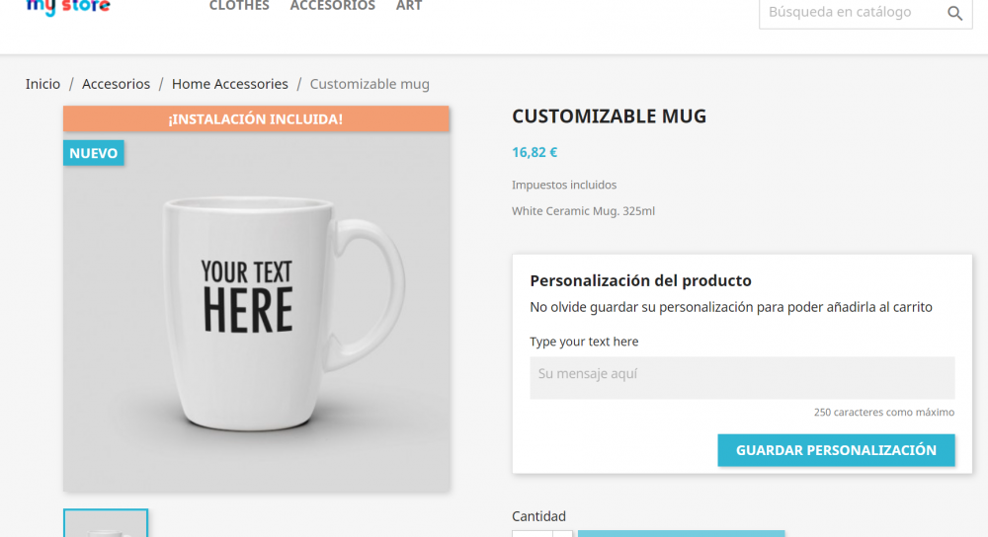988x537 pixels.
Task: Click the 16,82 € price
Action: [535, 152]
